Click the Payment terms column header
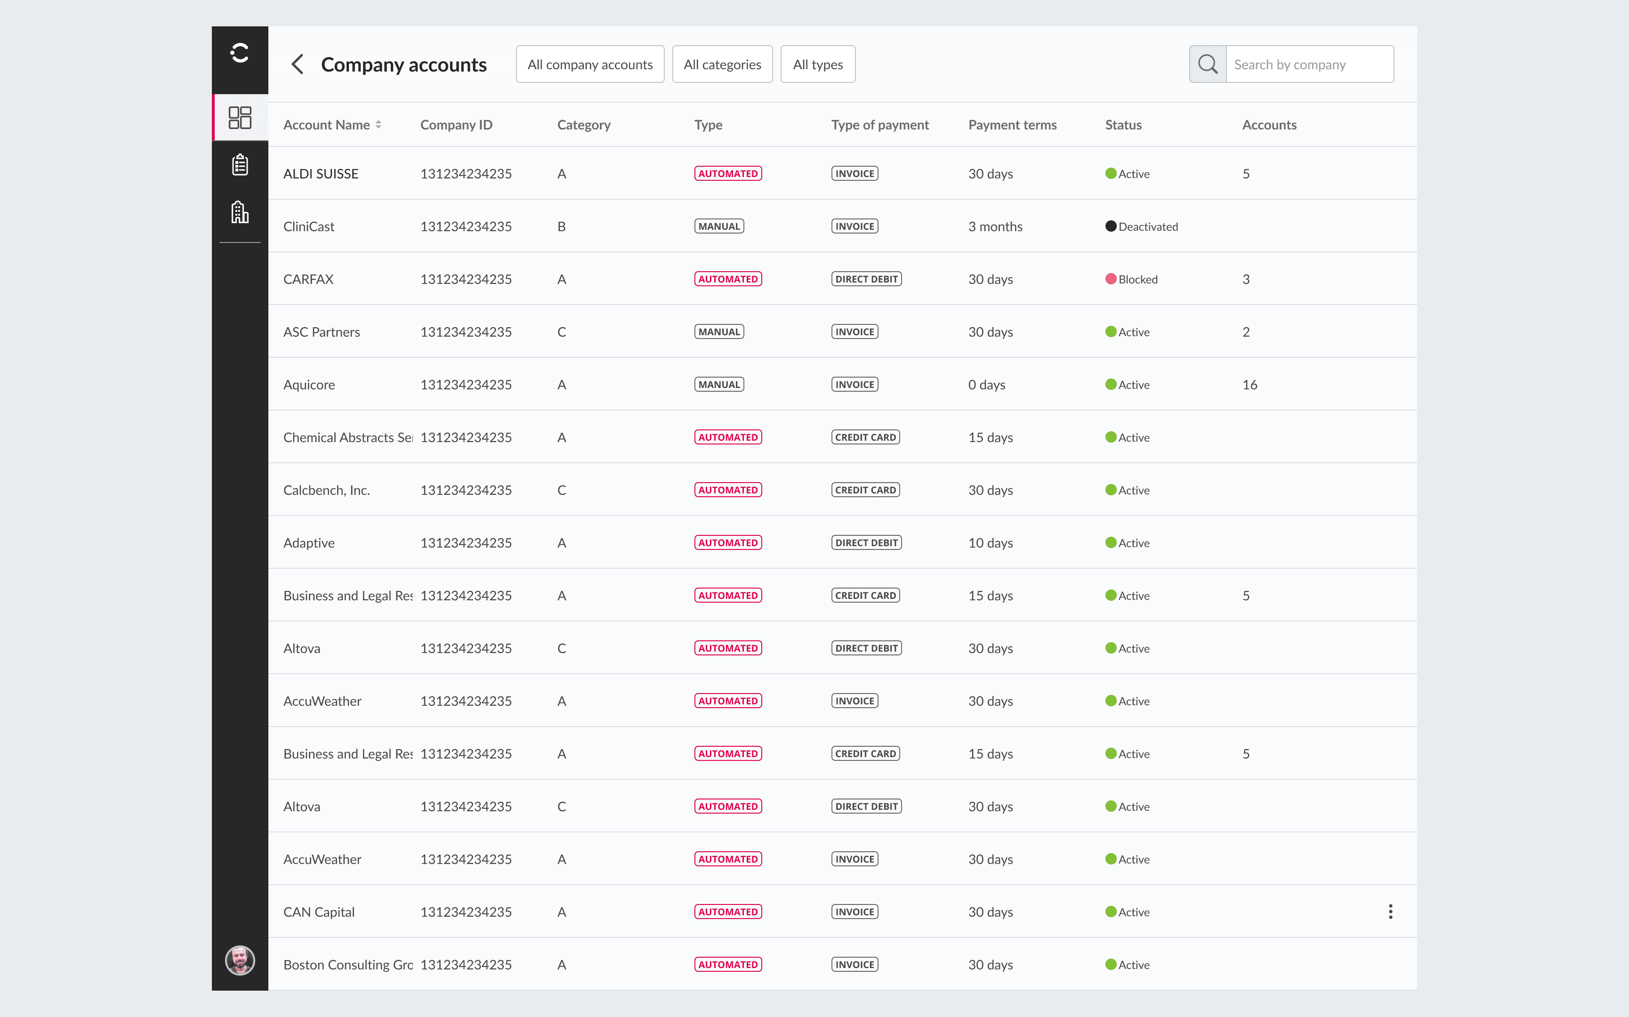The image size is (1629, 1017). point(1012,125)
